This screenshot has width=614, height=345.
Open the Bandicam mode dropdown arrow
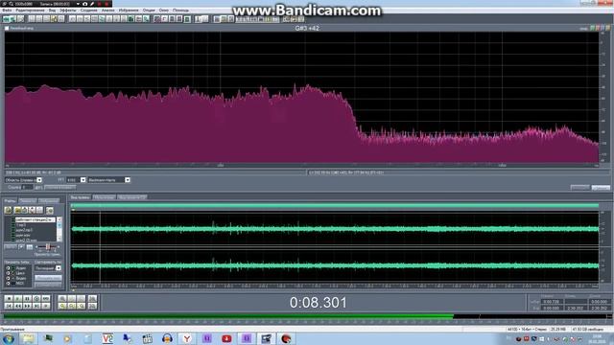coord(79,4)
